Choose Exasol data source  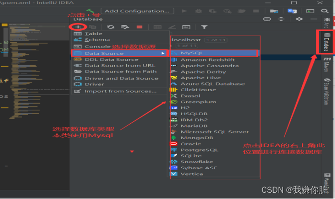coord(214,95)
